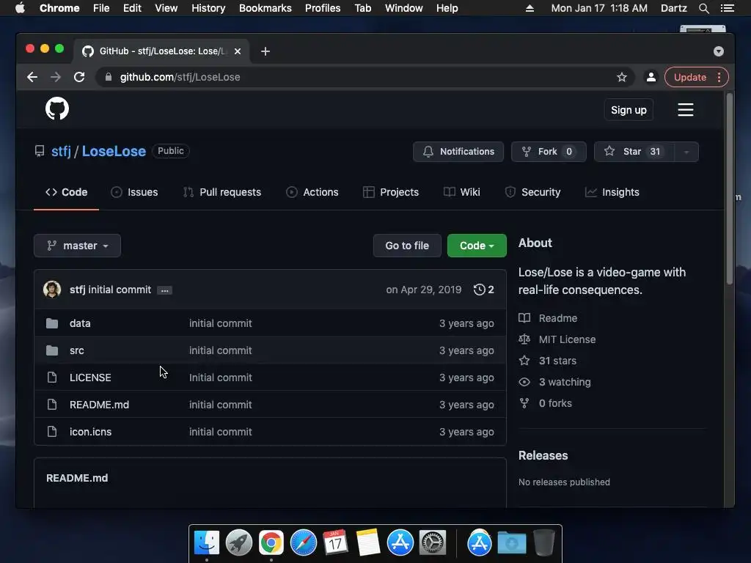
Task: Open the History menu in the menu bar
Action: [208, 8]
